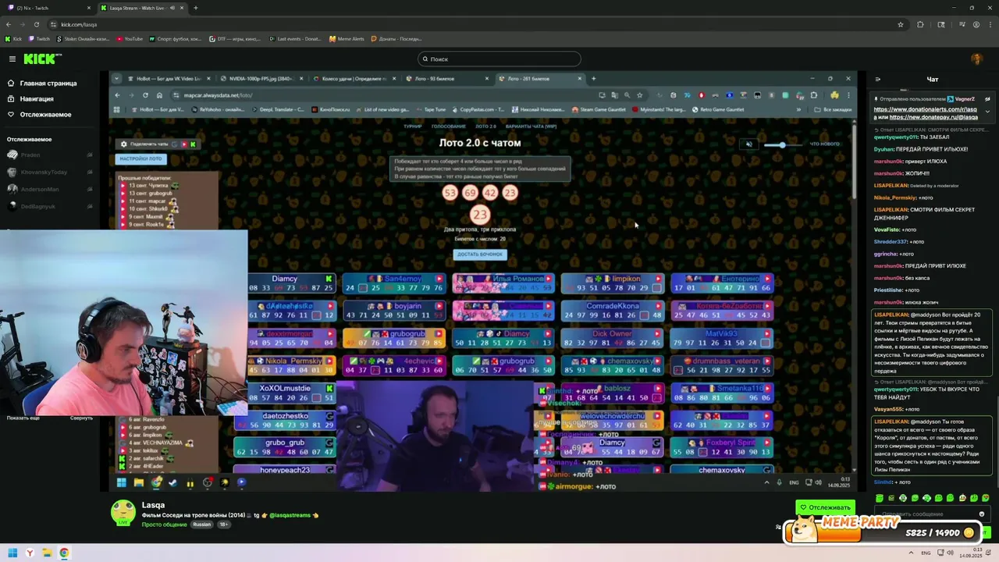Open the Chrome profile icon
Image resolution: width=999 pixels, height=562 pixels.
(x=976, y=24)
